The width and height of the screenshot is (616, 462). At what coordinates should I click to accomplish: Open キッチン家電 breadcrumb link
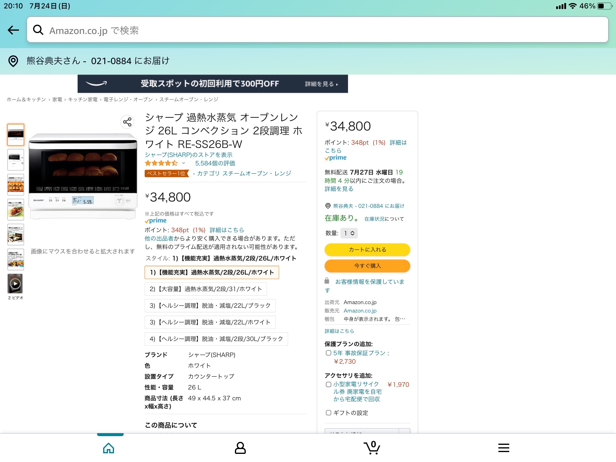(x=83, y=100)
